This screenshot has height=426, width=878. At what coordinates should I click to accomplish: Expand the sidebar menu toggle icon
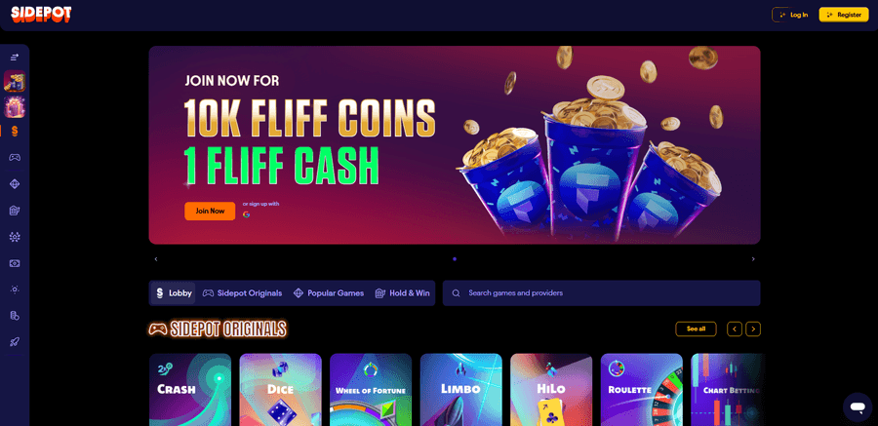click(15, 58)
